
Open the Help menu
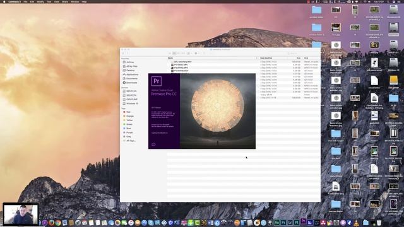pyautogui.click(x=84, y=1)
